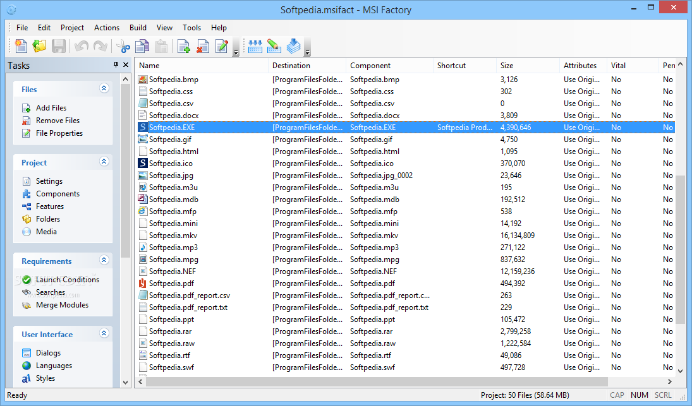Viewport: 692px width, 406px height.
Task: Open Components task link
Action: point(58,194)
